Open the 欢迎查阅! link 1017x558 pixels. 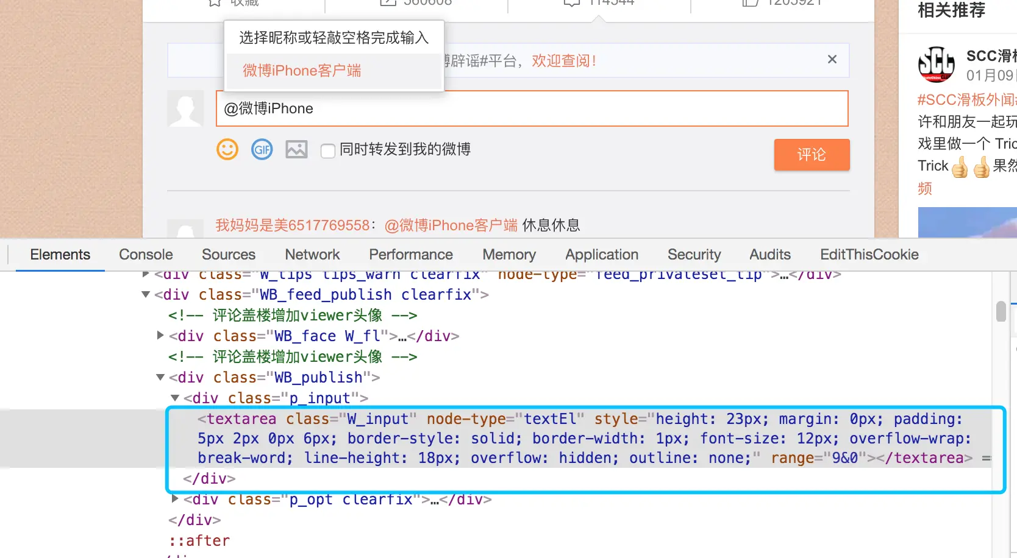tap(564, 61)
